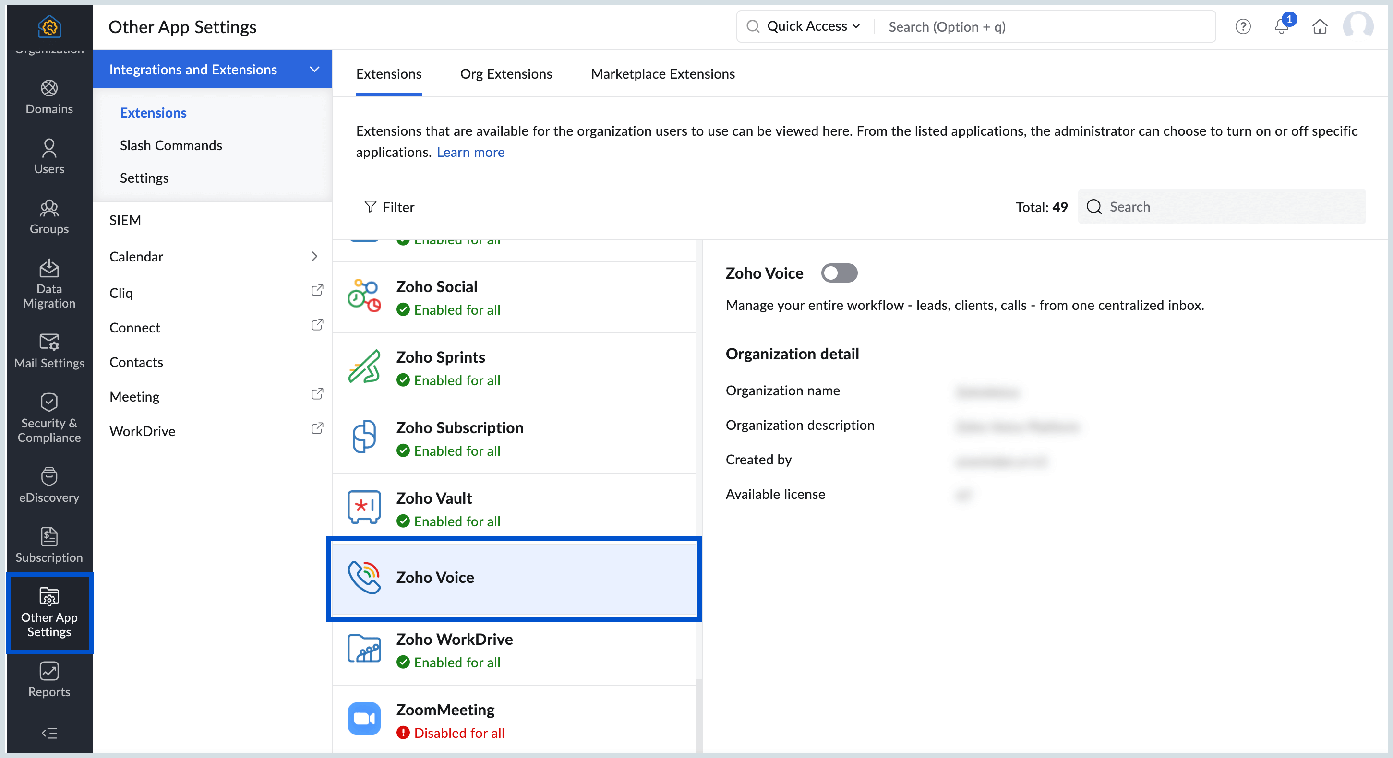This screenshot has width=1393, height=758.
Task: Open the notifications bell icon
Action: (x=1281, y=26)
